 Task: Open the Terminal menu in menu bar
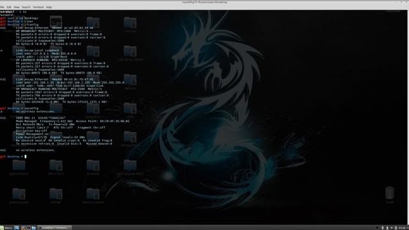pos(38,7)
